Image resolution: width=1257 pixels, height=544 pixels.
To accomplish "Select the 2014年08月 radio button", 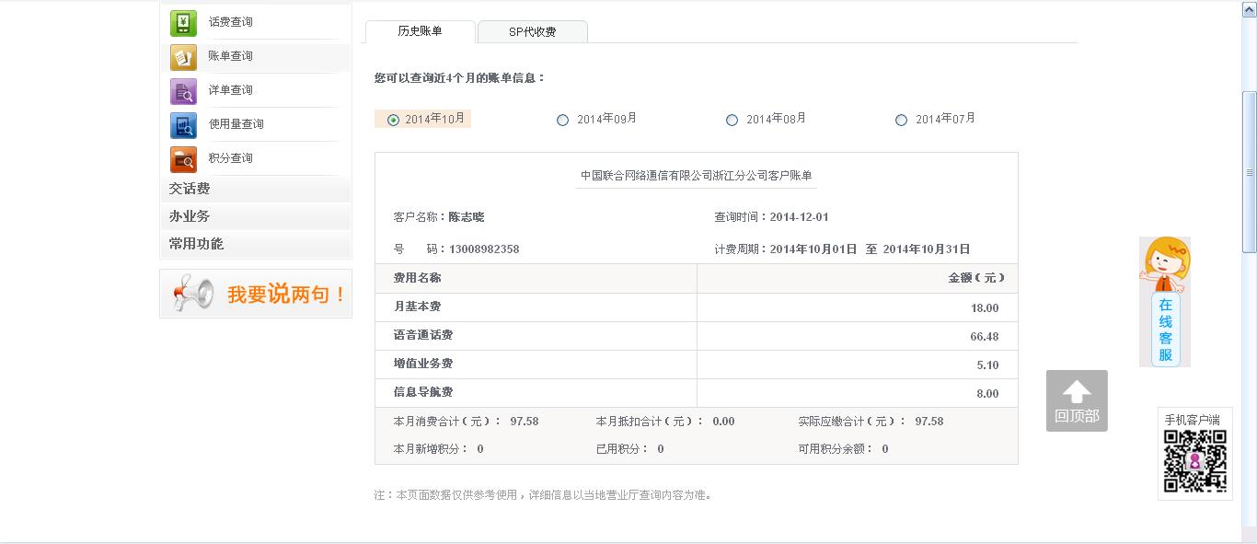I will click(732, 120).
